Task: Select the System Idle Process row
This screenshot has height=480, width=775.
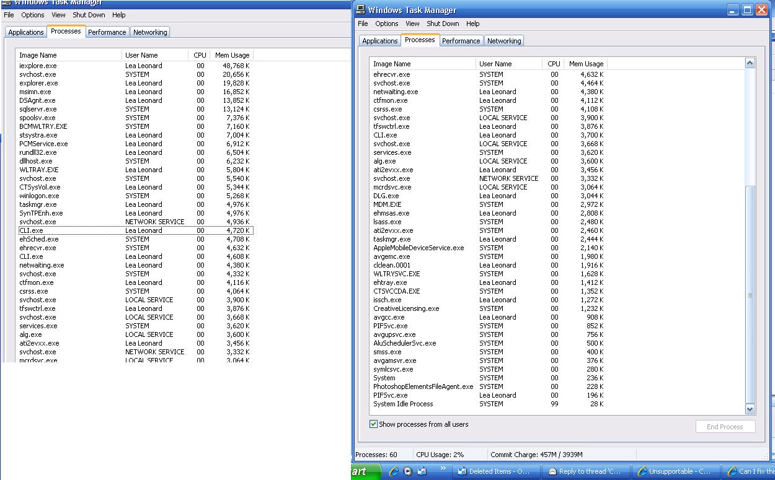Action: (403, 404)
